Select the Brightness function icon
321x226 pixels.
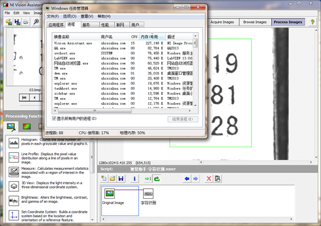14,201
